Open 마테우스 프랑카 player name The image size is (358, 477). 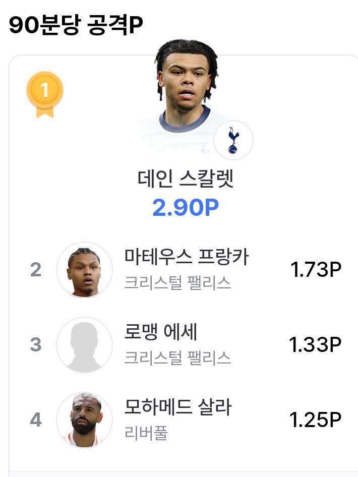click(x=187, y=257)
